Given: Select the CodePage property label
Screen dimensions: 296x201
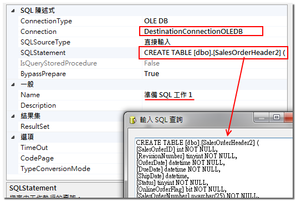Looking at the screenshot, I should (37, 158).
